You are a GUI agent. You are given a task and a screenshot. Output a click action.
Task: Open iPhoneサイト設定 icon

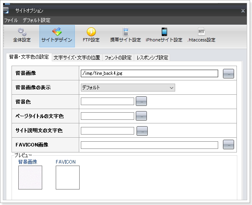(x=164, y=35)
